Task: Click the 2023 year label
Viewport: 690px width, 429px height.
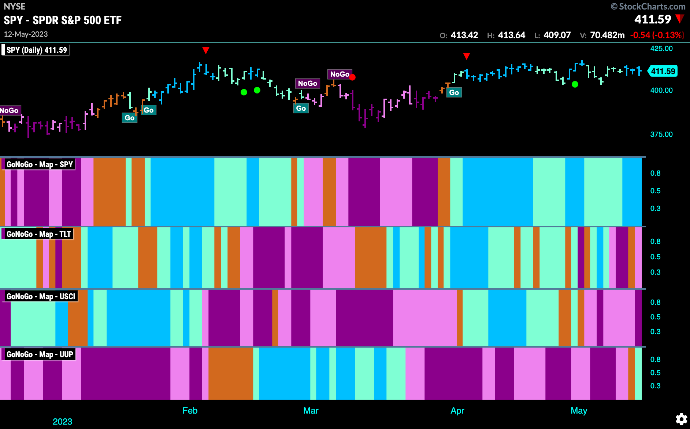Action: pyautogui.click(x=63, y=422)
